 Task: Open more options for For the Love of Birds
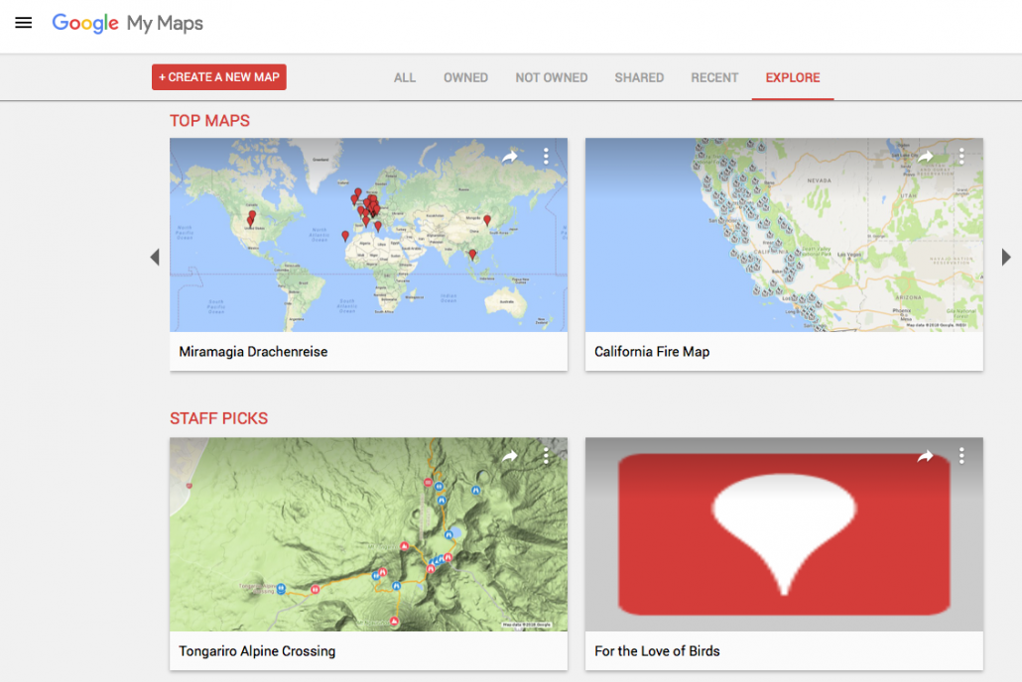click(x=961, y=456)
